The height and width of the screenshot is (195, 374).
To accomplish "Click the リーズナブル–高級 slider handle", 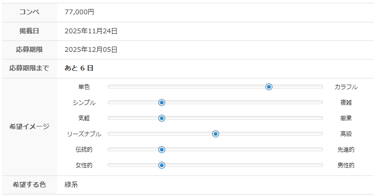I will [215, 134].
